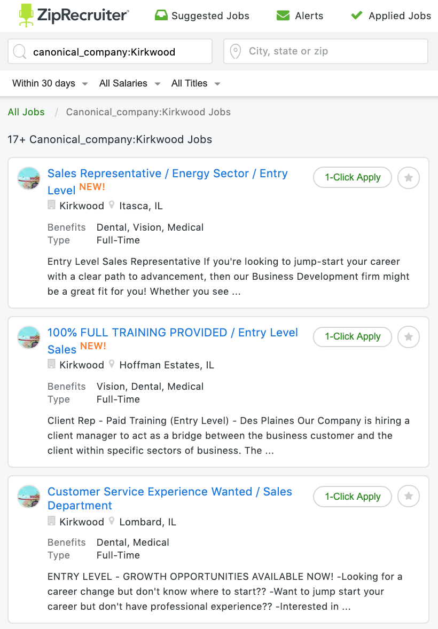This screenshot has width=438, height=629.
Task: Star the Customer Service Experience Wanted job
Action: tap(408, 496)
